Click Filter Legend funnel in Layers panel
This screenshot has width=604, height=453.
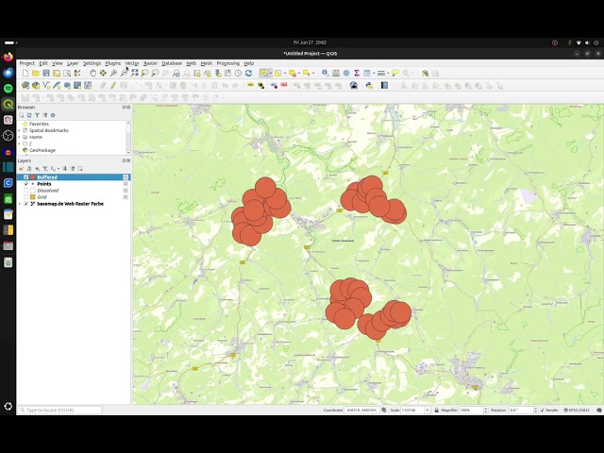click(45, 169)
